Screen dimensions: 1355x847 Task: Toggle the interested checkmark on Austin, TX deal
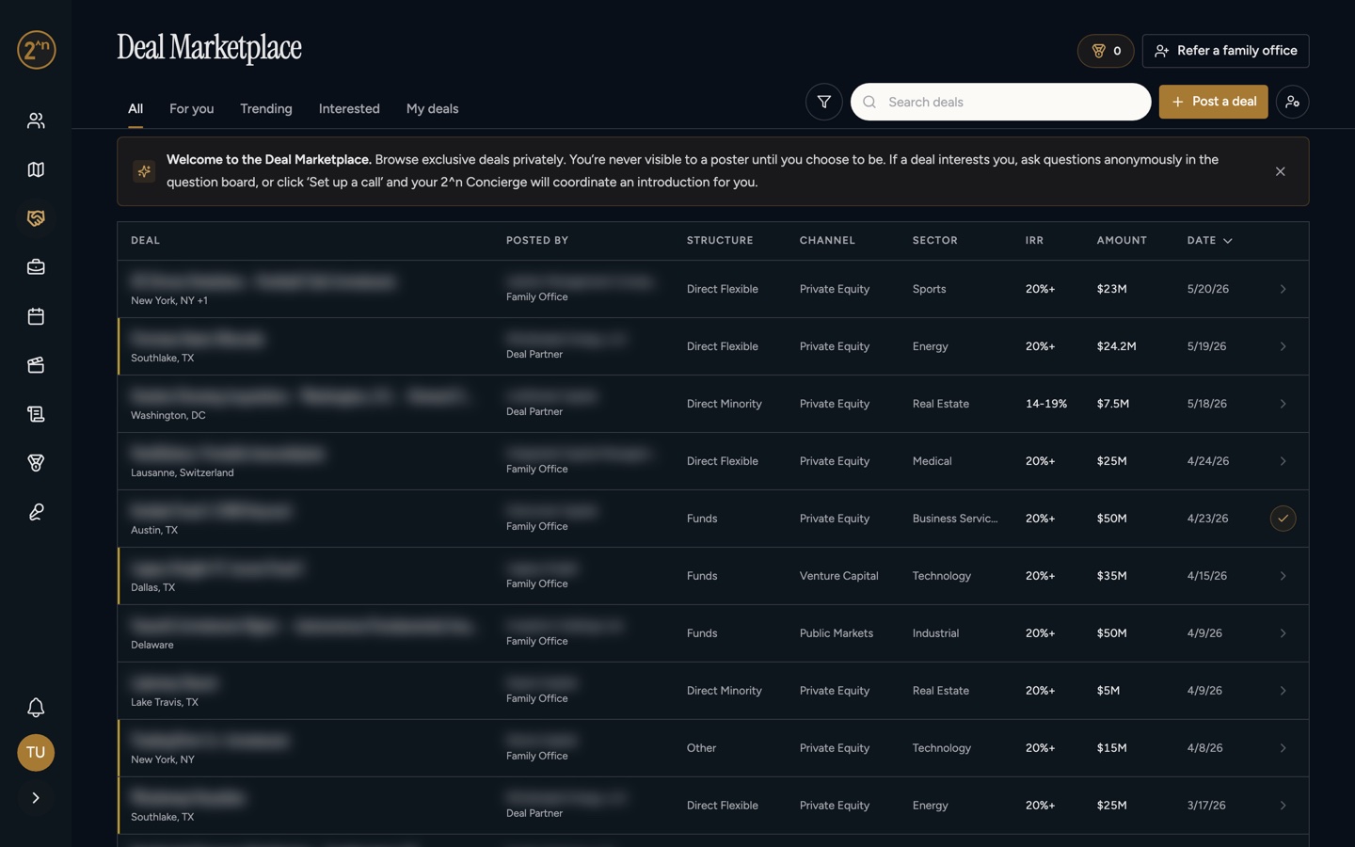1283,519
